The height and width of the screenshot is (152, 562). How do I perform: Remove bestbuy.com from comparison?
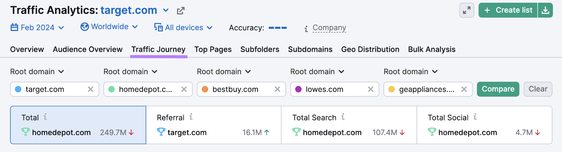point(277,89)
